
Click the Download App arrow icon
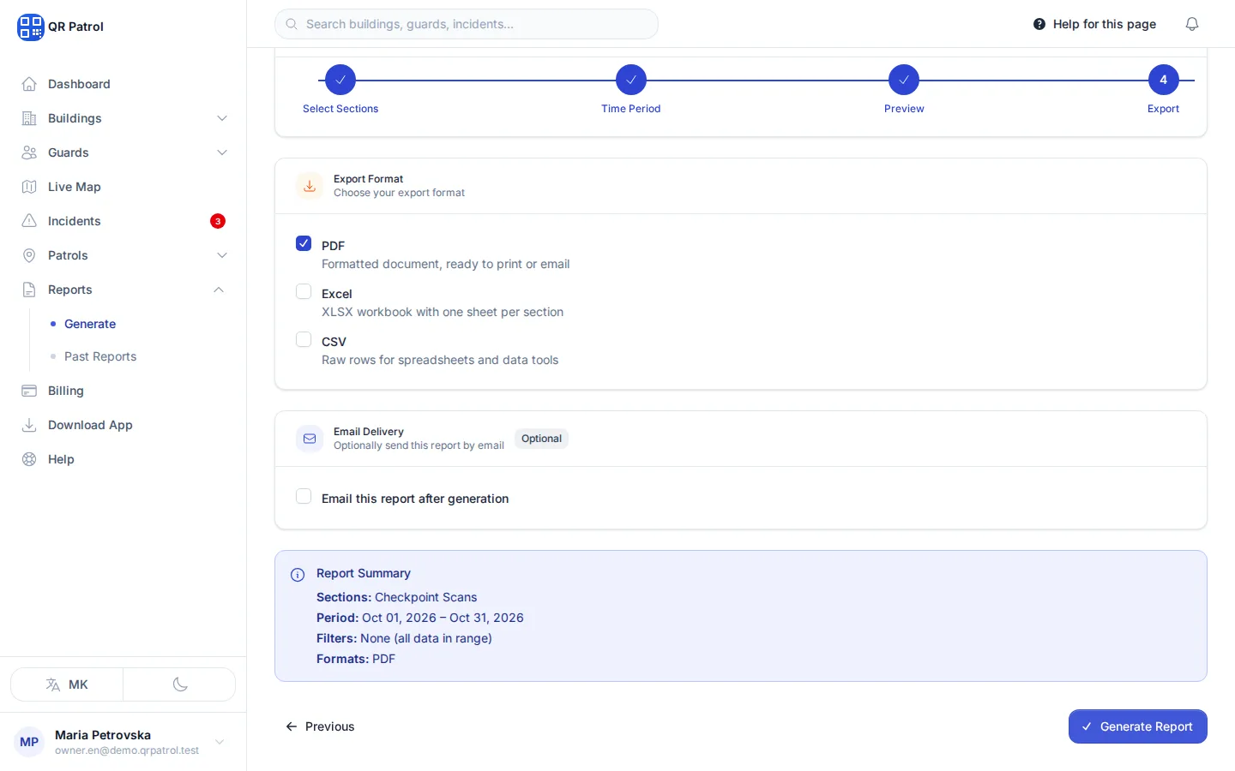[29, 425]
